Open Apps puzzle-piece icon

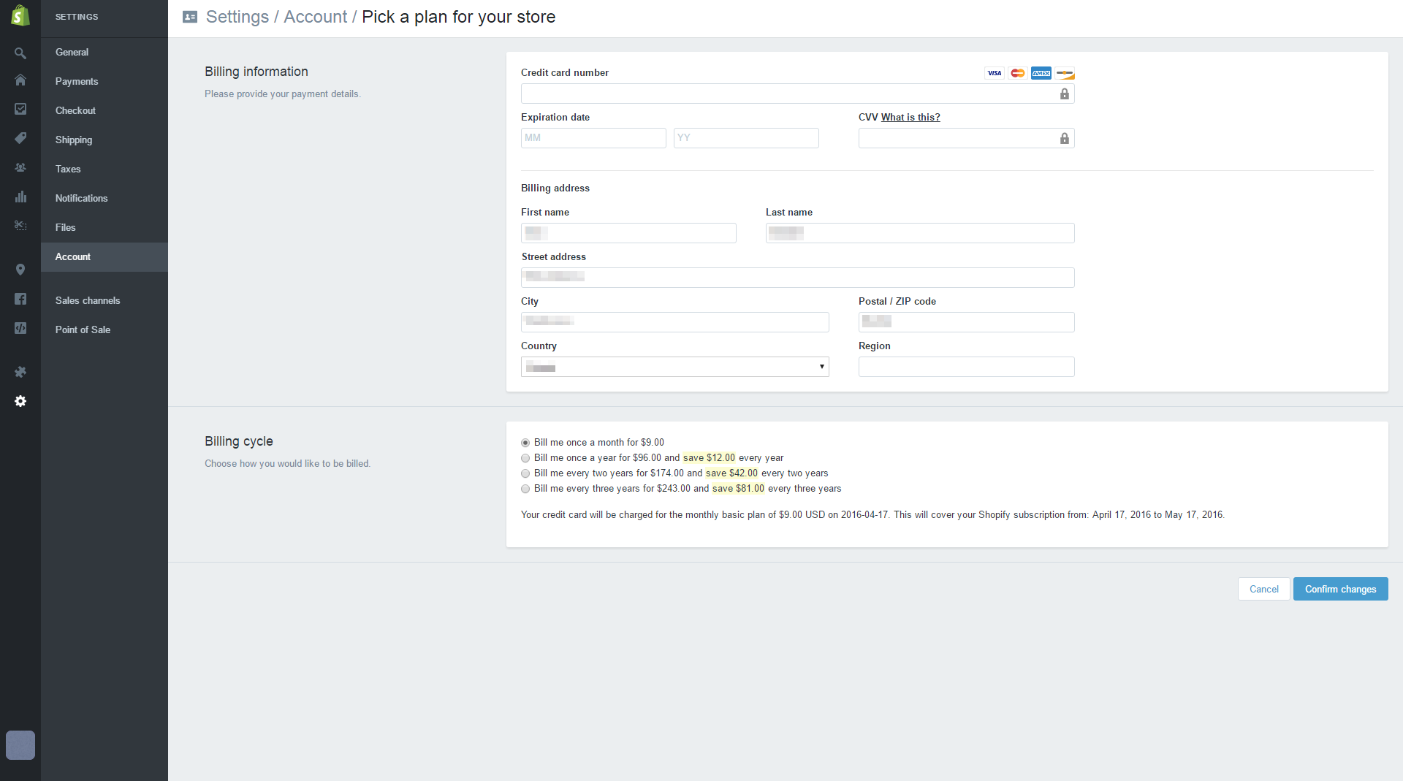(20, 372)
